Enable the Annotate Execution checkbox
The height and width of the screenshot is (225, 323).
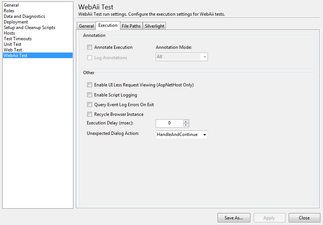pos(89,47)
